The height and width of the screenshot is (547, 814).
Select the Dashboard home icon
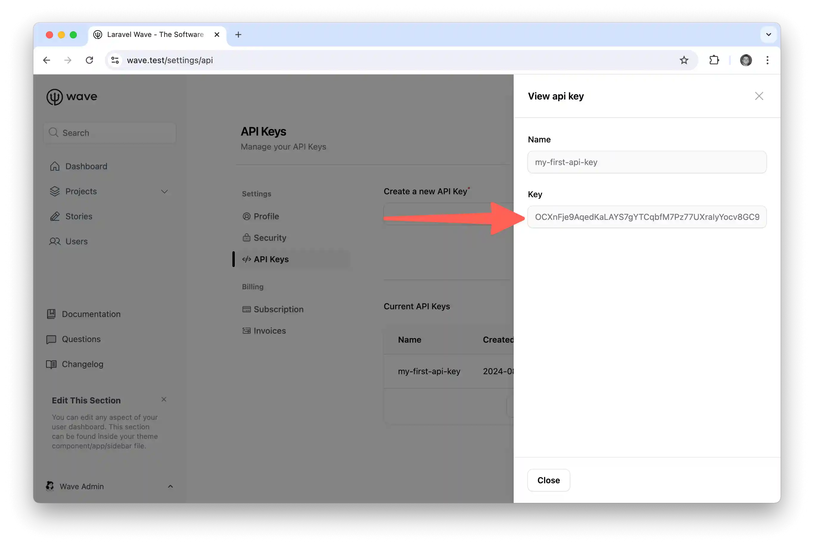click(55, 166)
